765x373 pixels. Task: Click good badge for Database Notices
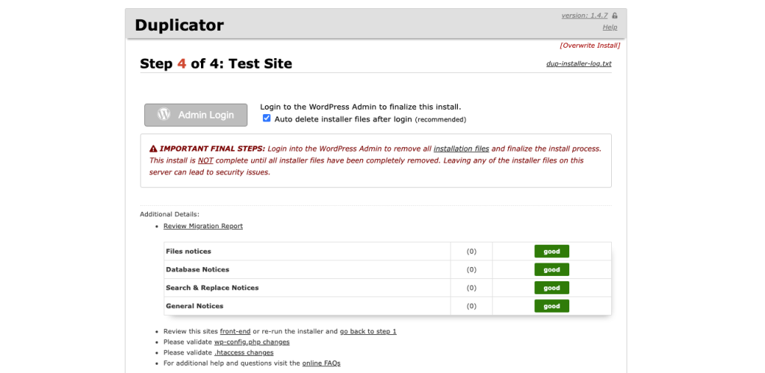click(x=552, y=269)
